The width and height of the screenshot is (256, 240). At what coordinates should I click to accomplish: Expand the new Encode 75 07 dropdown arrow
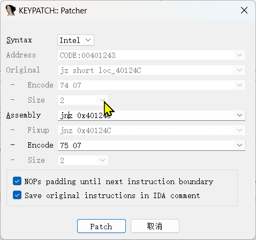click(239, 145)
